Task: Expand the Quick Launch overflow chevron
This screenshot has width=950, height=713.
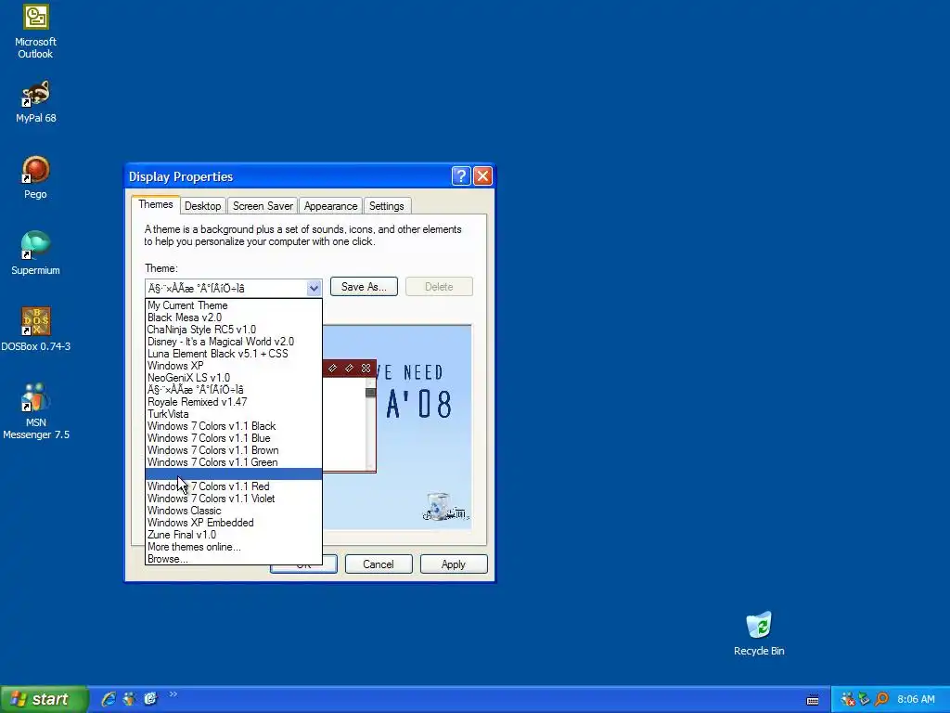Action: (x=173, y=694)
